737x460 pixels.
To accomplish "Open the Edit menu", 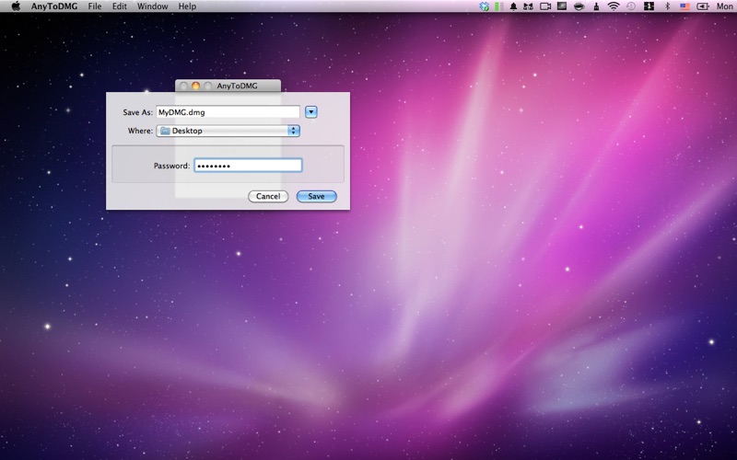I will (120, 6).
